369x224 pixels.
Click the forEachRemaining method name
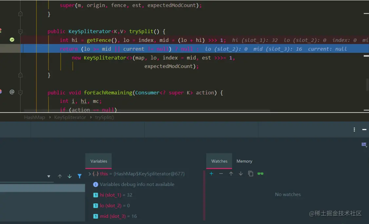(x=108, y=93)
